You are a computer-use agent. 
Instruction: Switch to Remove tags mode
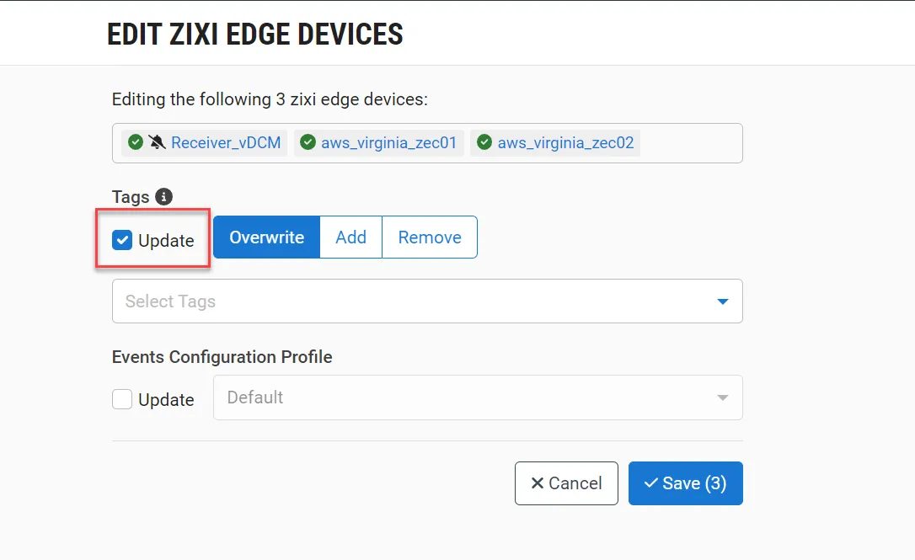click(430, 237)
